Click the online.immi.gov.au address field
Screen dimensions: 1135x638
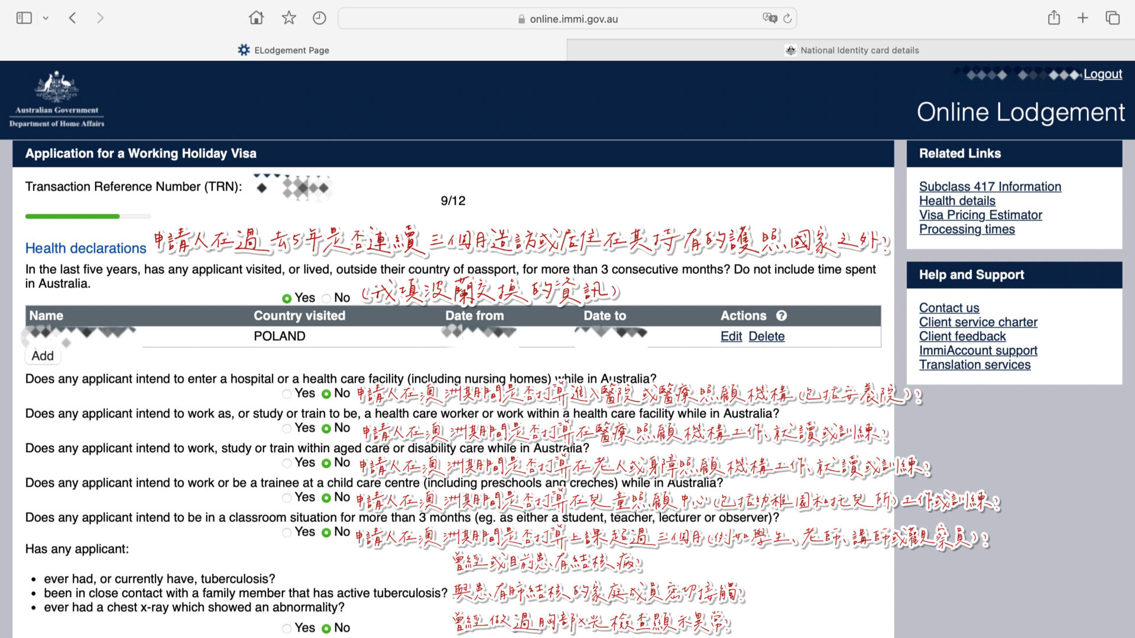click(x=567, y=19)
